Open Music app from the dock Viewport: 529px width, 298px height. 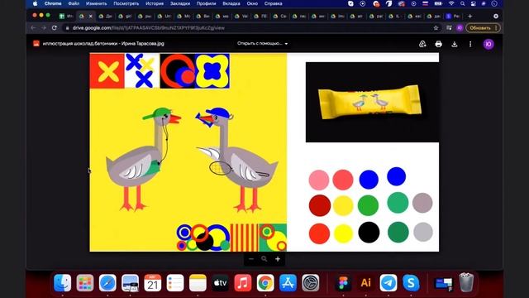(242, 282)
